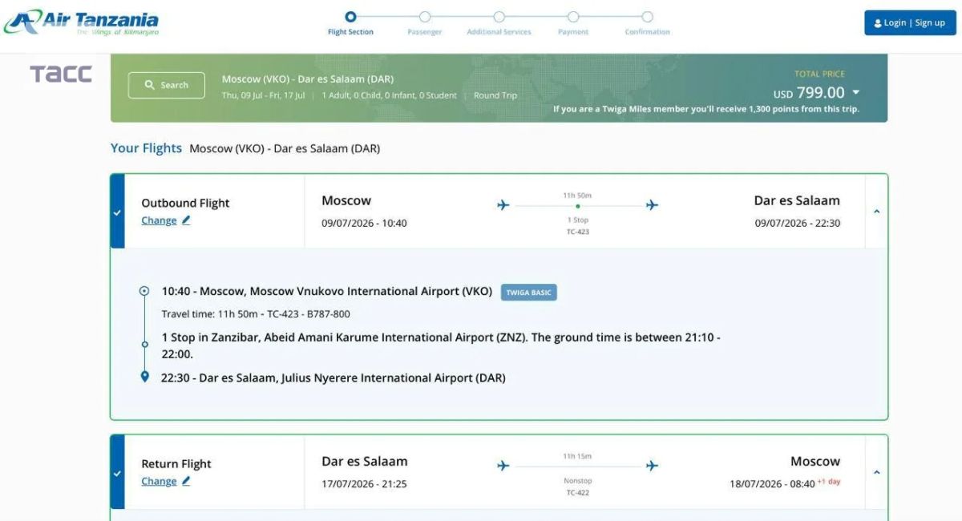Click the magnifier icon on the Search button

[149, 85]
